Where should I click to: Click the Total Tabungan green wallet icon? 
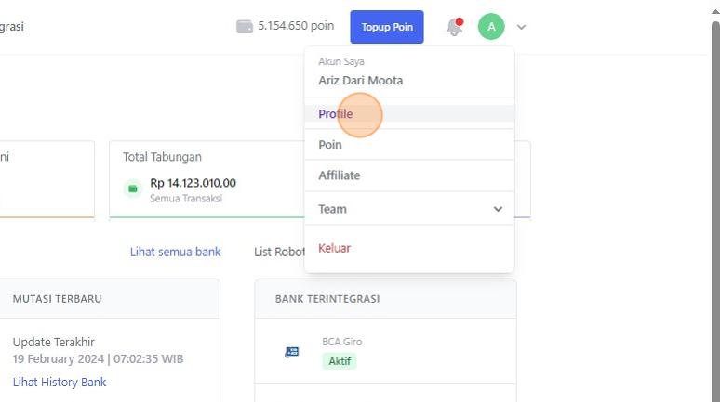click(133, 188)
